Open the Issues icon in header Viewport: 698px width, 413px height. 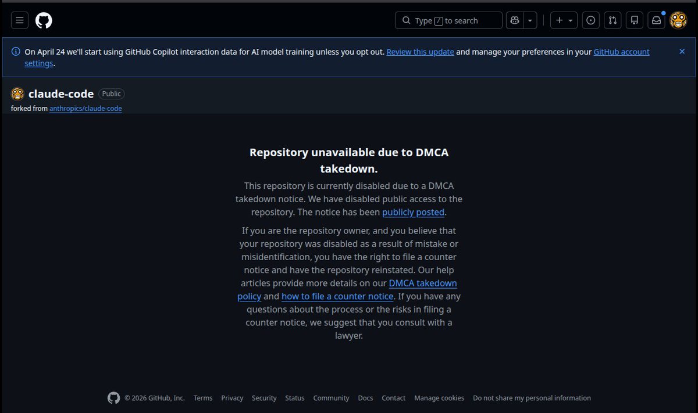[590, 20]
